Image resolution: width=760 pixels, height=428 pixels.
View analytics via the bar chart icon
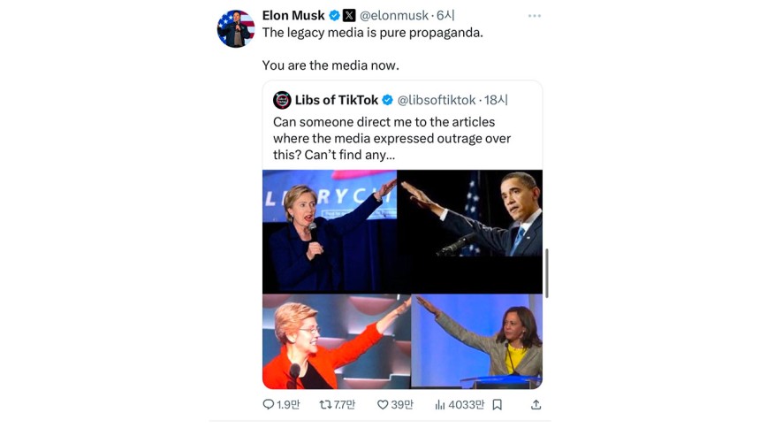[439, 404]
